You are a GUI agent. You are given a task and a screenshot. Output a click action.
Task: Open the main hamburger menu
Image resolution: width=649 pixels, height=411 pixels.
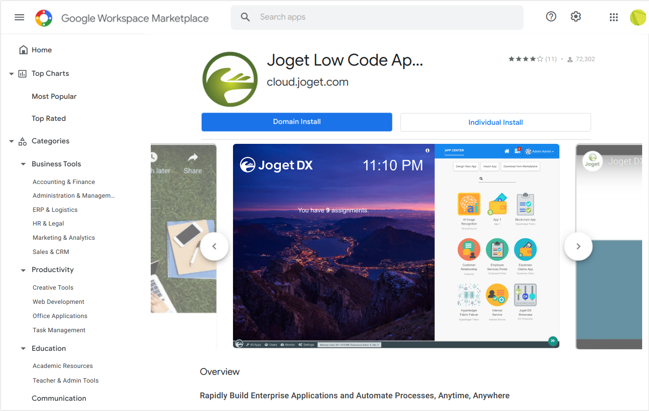pos(20,18)
